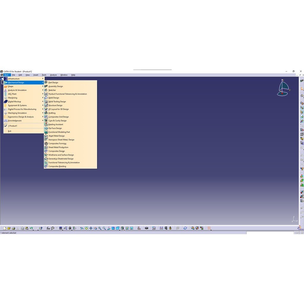This screenshot has width=304, height=304.
Task: Open the Part Design workbench
Action: (53, 83)
